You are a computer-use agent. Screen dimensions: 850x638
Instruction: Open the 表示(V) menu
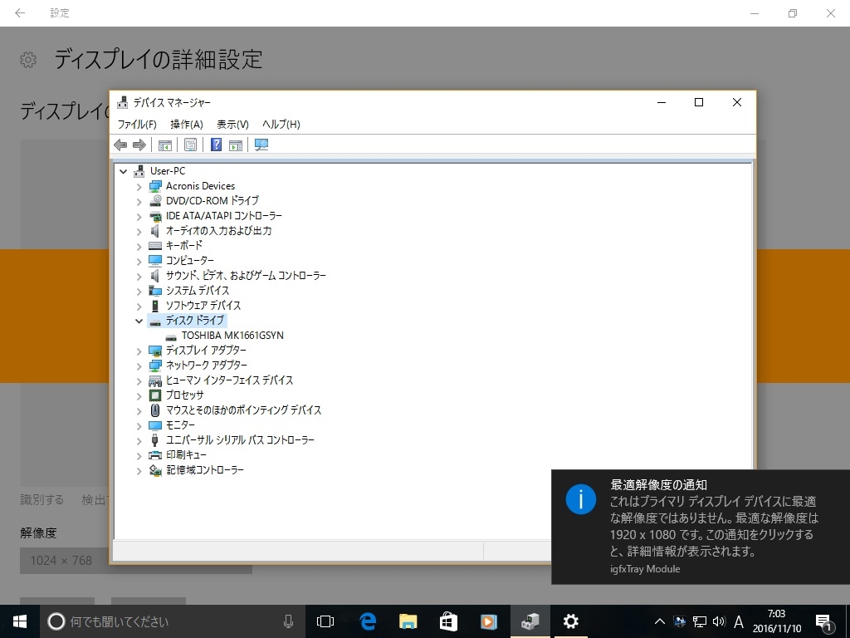(x=232, y=125)
